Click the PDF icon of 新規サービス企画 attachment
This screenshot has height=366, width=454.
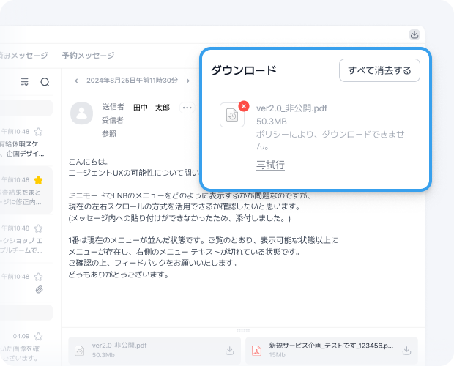(x=256, y=351)
